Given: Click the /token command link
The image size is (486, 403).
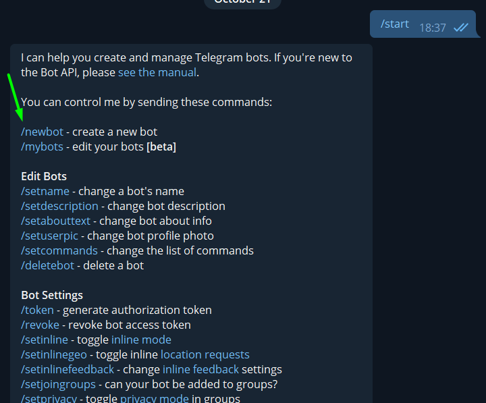Looking at the screenshot, I should [37, 311].
